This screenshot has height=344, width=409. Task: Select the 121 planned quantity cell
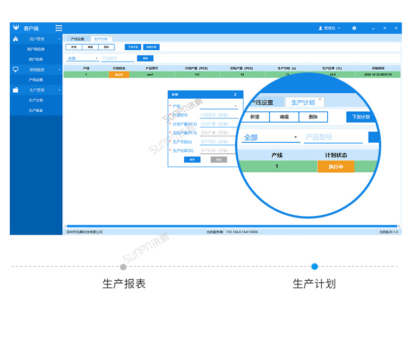pos(197,75)
